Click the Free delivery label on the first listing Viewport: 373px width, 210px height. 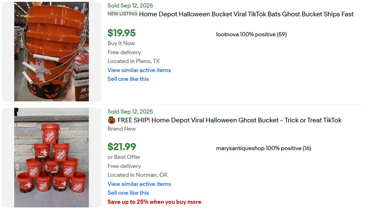[124, 52]
